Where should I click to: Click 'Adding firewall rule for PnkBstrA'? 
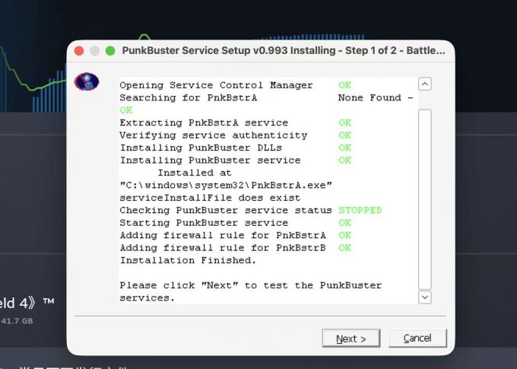[x=223, y=236]
